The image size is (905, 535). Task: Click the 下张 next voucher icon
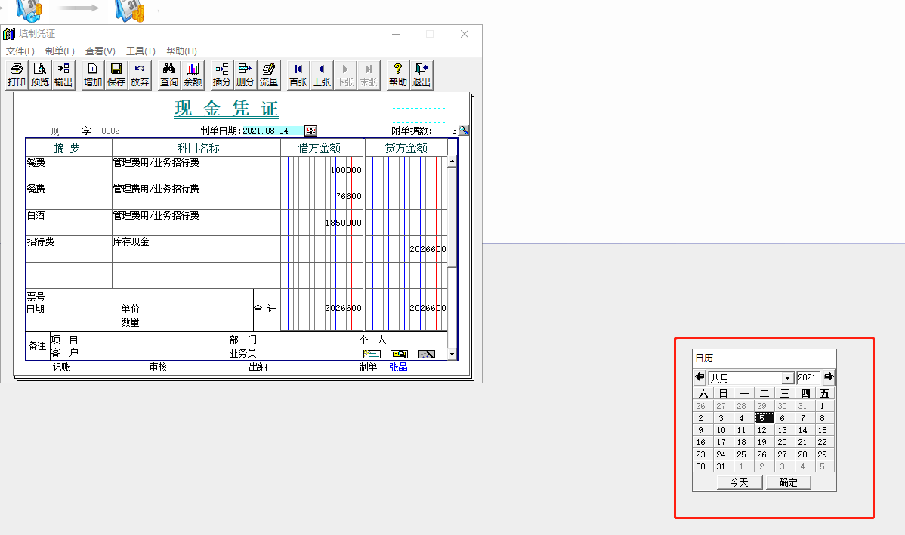point(345,75)
